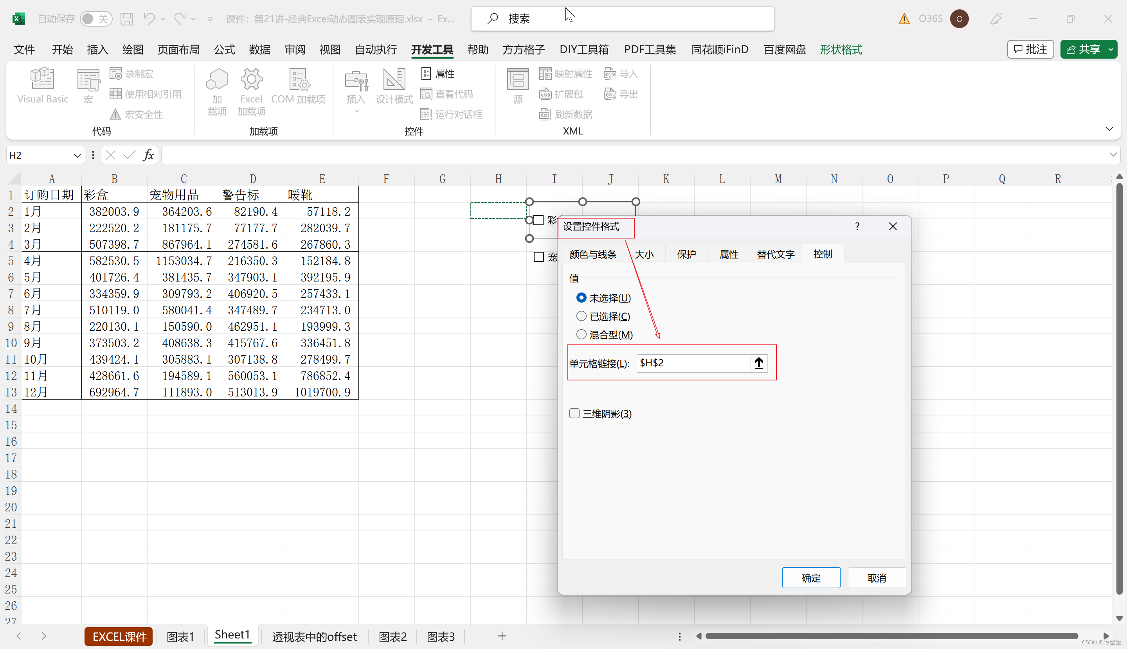Viewport: 1127px width, 649px height.
Task: Click the Redo arrow
Action: 180,18
